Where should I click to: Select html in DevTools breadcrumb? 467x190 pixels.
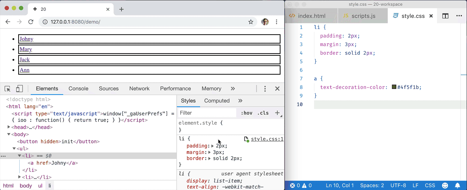click(x=8, y=186)
